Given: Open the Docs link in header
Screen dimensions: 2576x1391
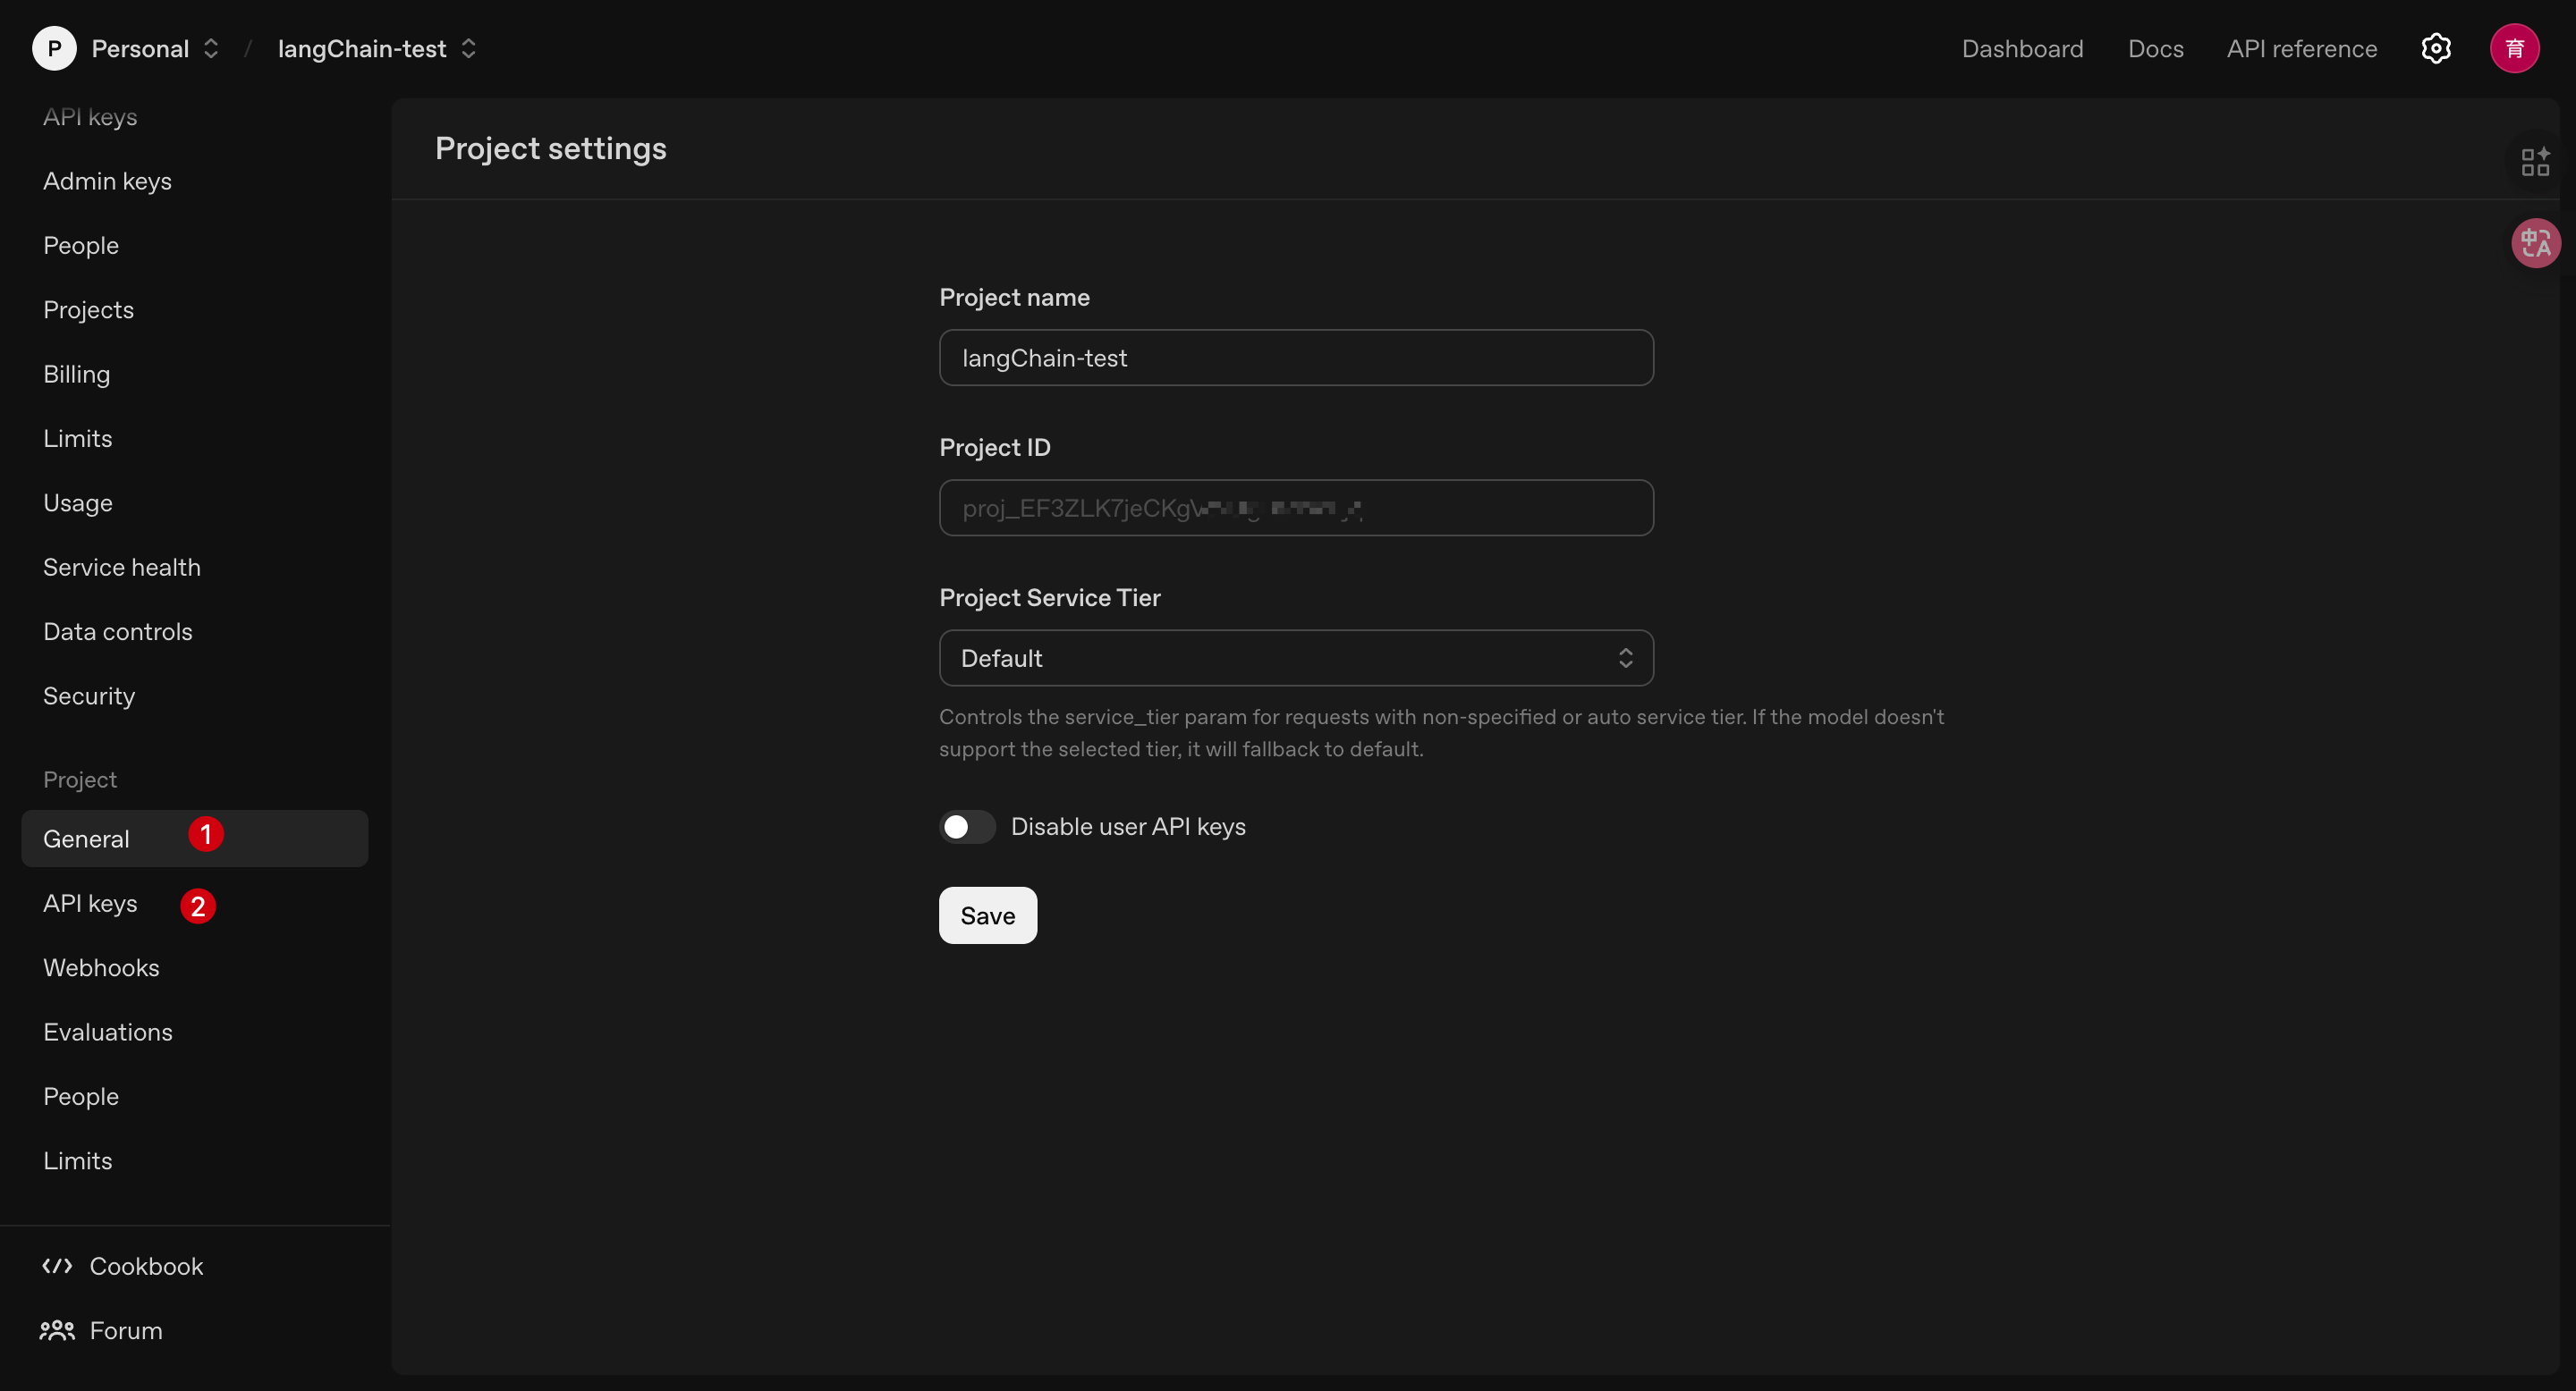Looking at the screenshot, I should pyautogui.click(x=2155, y=48).
